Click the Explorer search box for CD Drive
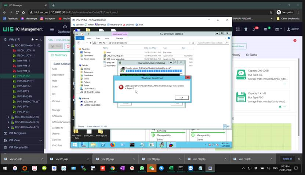The height and width of the screenshot is (175, 305). pos(213,43)
